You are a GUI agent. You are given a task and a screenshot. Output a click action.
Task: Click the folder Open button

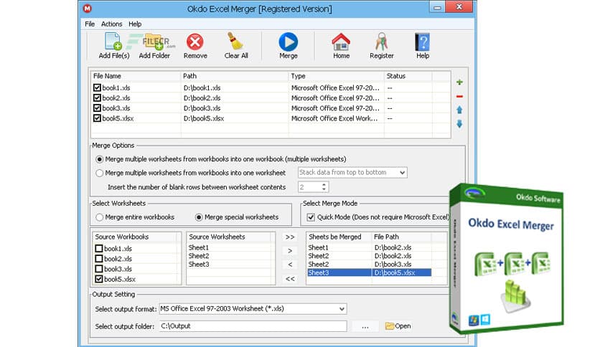point(398,326)
